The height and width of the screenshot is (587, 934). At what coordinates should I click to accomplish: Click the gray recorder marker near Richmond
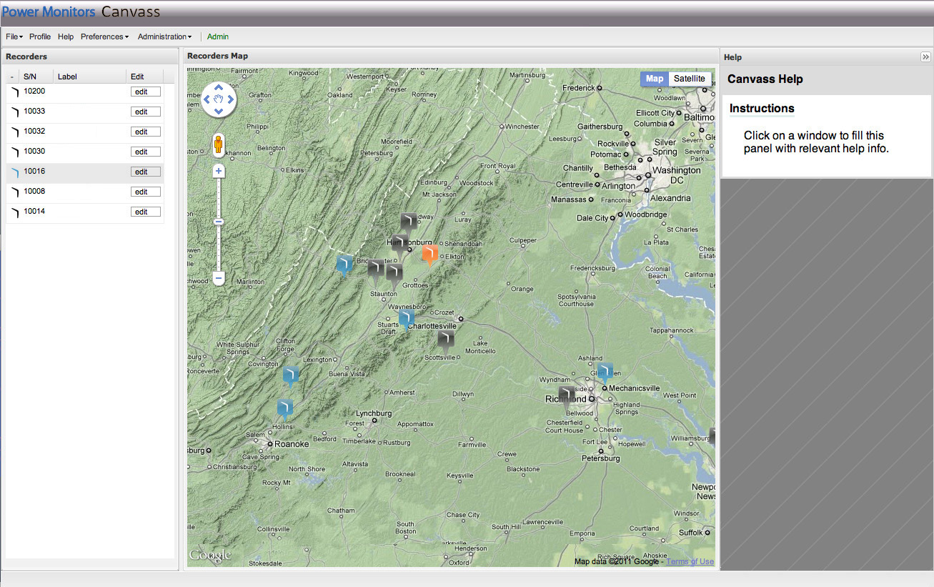click(x=566, y=393)
